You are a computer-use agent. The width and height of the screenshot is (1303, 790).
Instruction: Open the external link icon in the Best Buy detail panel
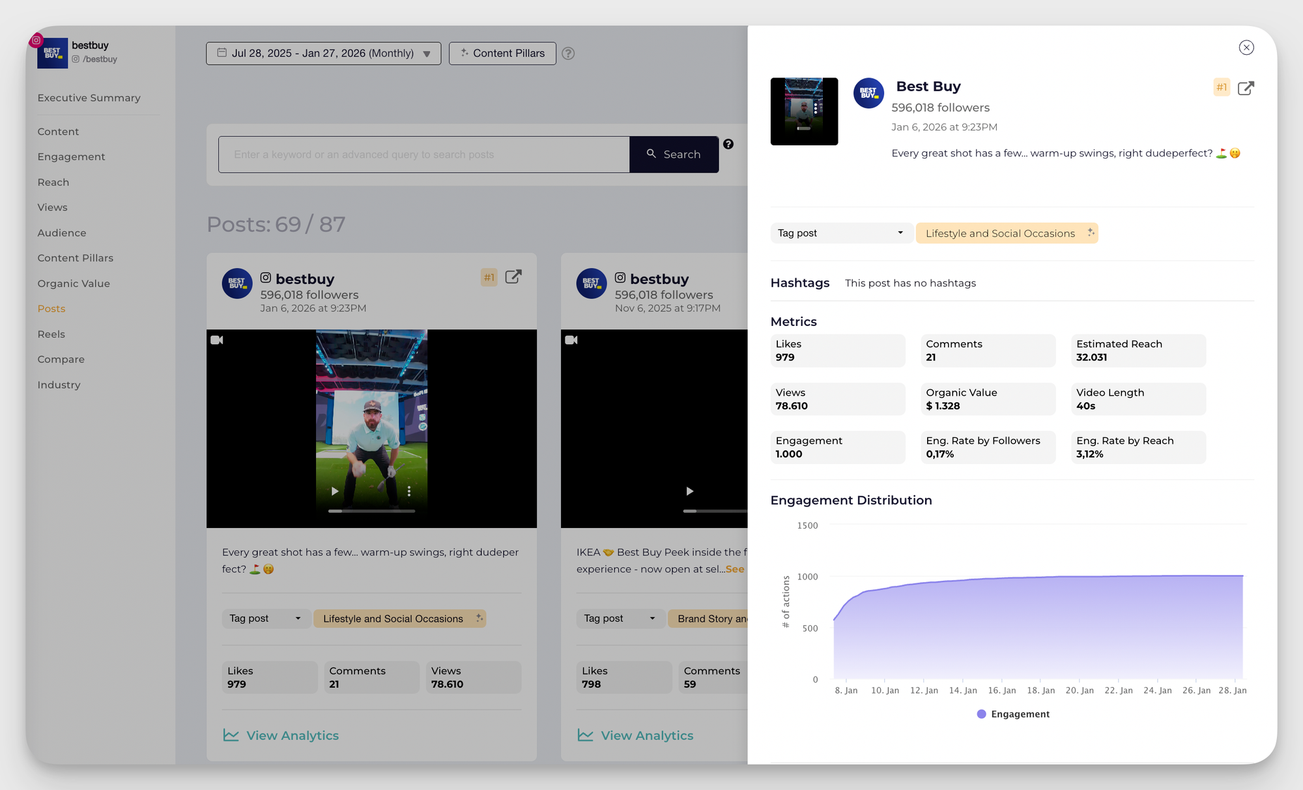(1246, 87)
